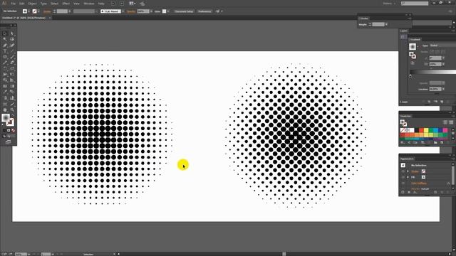Open the Effect menu
This screenshot has width=456, height=256.
coord(66,4)
